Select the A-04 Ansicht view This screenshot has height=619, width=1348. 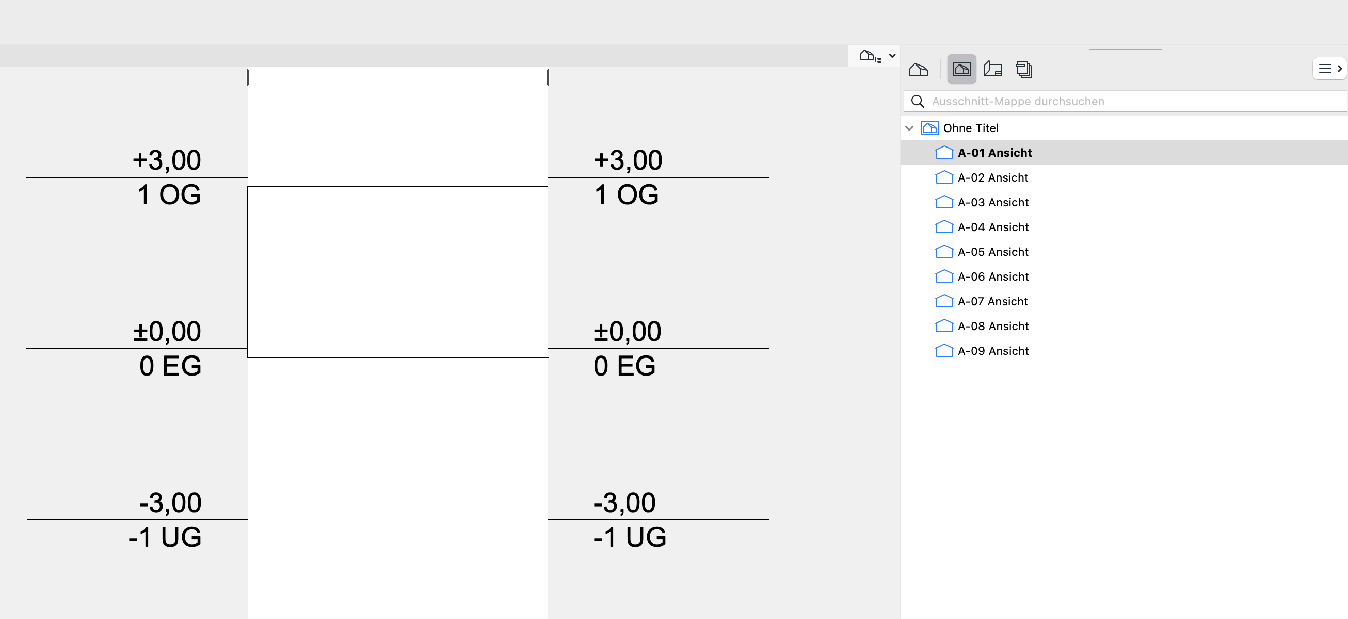point(1124,227)
